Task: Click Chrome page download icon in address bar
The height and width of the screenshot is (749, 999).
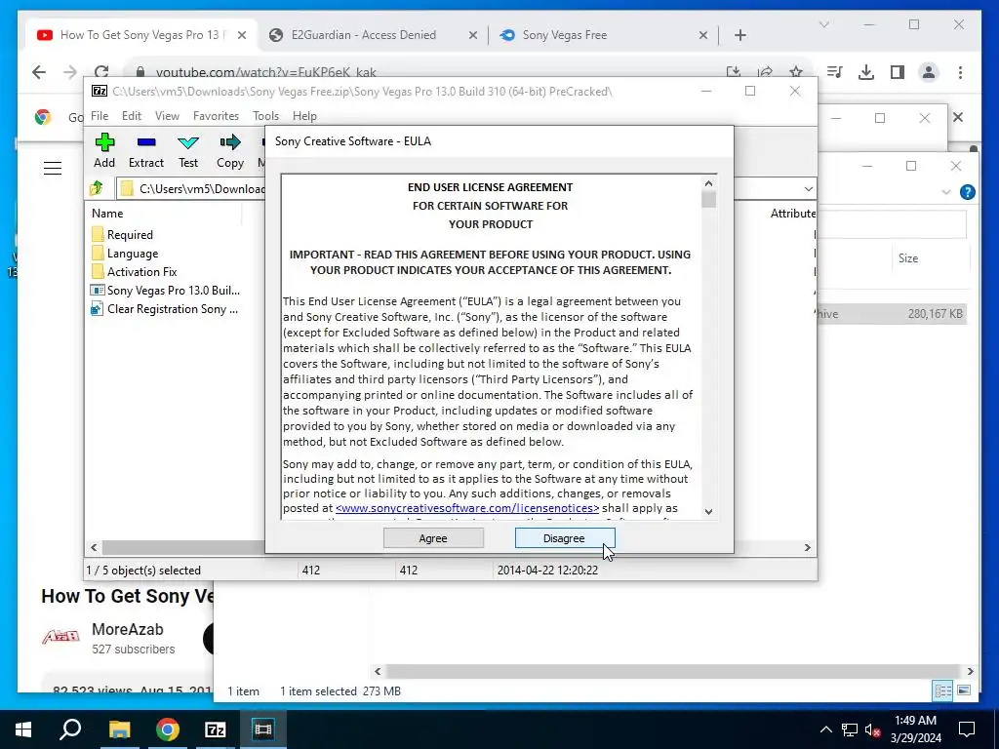Action: (734, 72)
